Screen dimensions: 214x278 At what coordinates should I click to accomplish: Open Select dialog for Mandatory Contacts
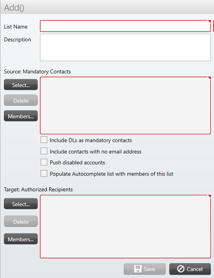tap(21, 85)
